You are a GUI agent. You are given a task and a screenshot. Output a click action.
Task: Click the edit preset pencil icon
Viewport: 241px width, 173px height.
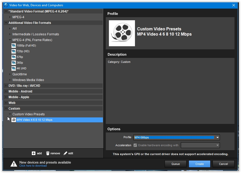point(65,153)
